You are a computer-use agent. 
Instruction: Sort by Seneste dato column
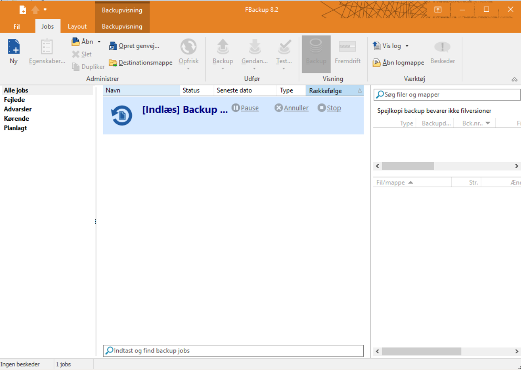pyautogui.click(x=245, y=91)
